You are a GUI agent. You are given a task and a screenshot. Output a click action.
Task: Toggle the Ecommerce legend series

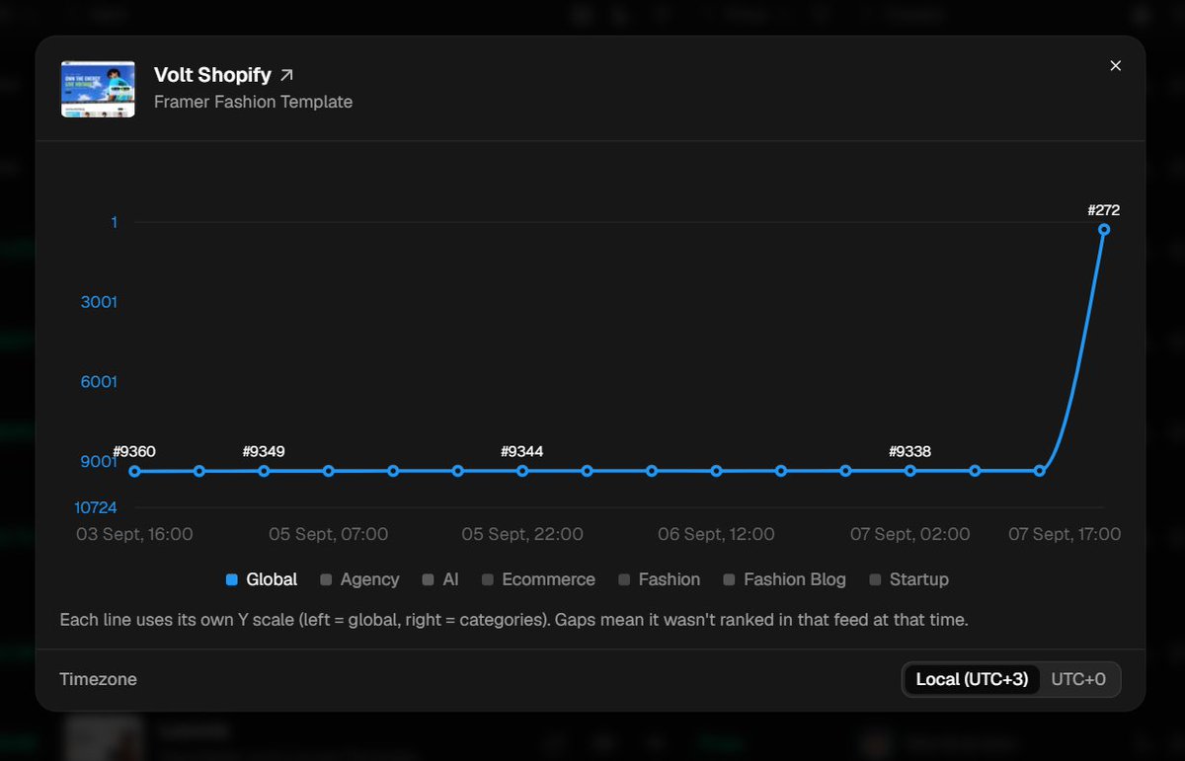point(538,579)
